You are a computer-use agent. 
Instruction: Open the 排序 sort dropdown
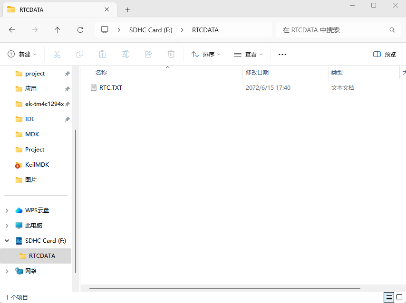(206, 55)
